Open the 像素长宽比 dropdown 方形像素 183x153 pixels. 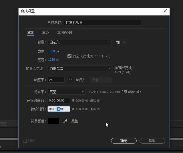pyautogui.click(x=80, y=68)
